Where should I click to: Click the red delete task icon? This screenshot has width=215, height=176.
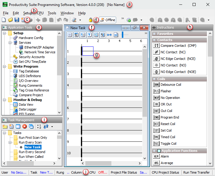[x=24, y=126]
